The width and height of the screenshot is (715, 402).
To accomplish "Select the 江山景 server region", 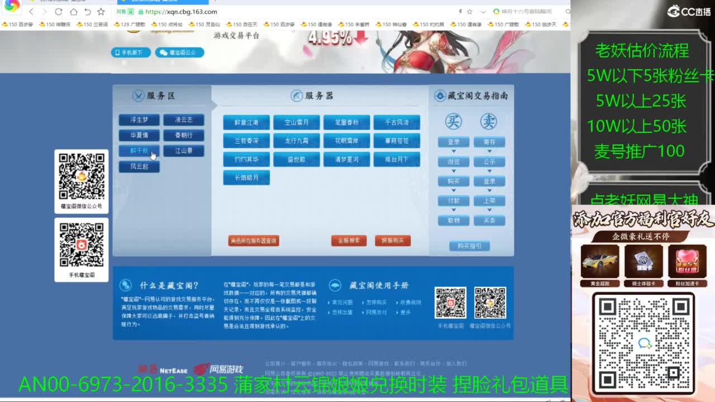I will (184, 151).
